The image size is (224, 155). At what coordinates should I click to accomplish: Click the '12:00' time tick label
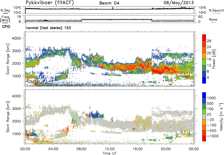tap(109, 149)
